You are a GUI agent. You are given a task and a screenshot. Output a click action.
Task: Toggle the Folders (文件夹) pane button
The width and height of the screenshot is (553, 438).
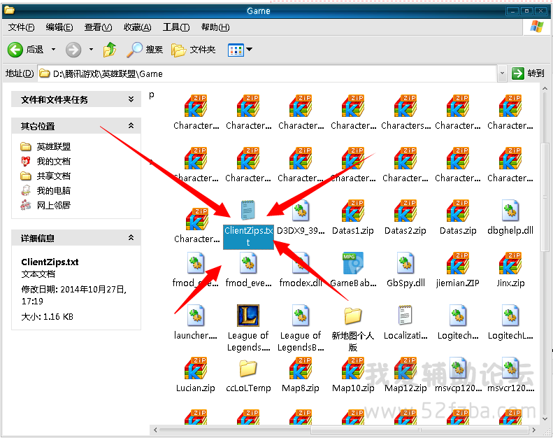click(193, 50)
